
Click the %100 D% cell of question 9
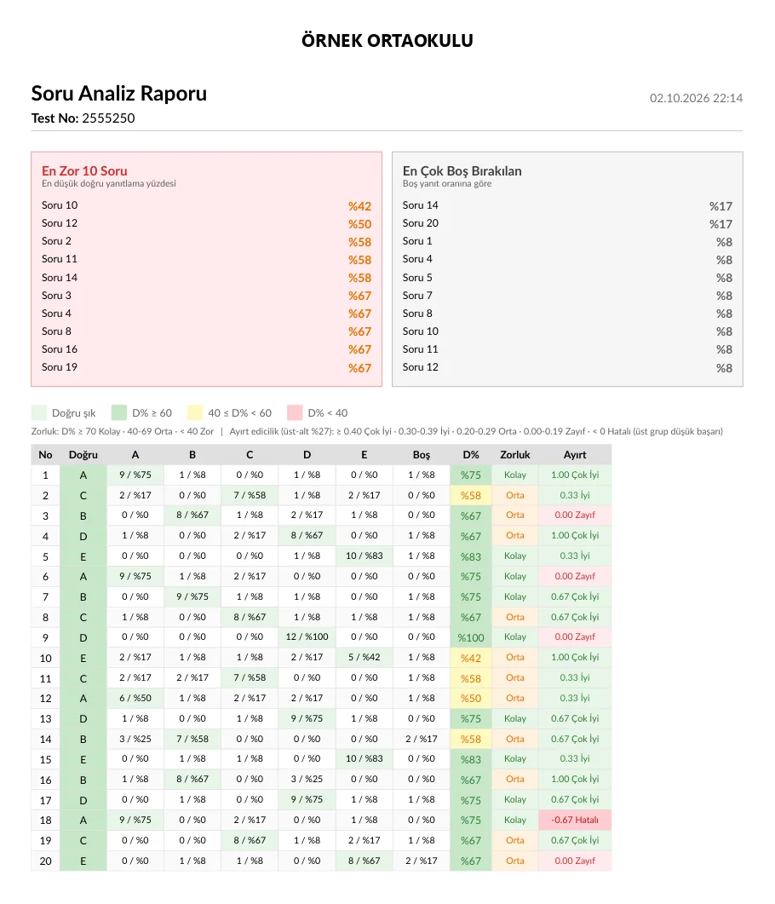click(470, 637)
